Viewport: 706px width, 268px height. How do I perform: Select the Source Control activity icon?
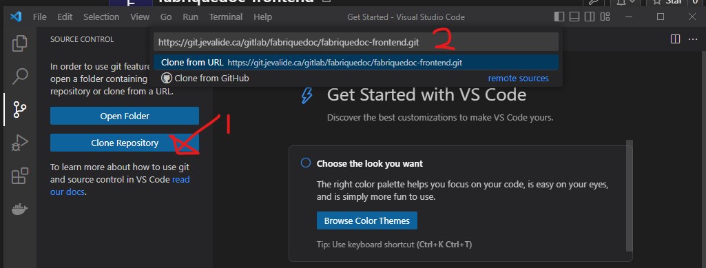coord(19,109)
